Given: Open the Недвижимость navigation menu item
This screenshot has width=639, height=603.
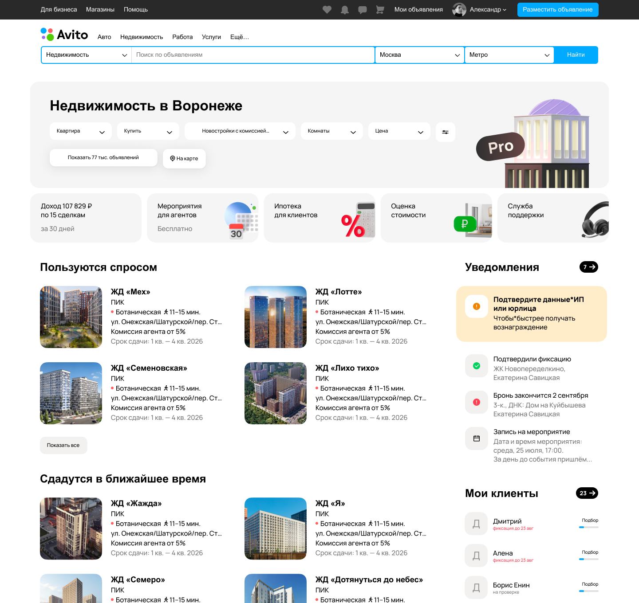Looking at the screenshot, I should pyautogui.click(x=142, y=37).
